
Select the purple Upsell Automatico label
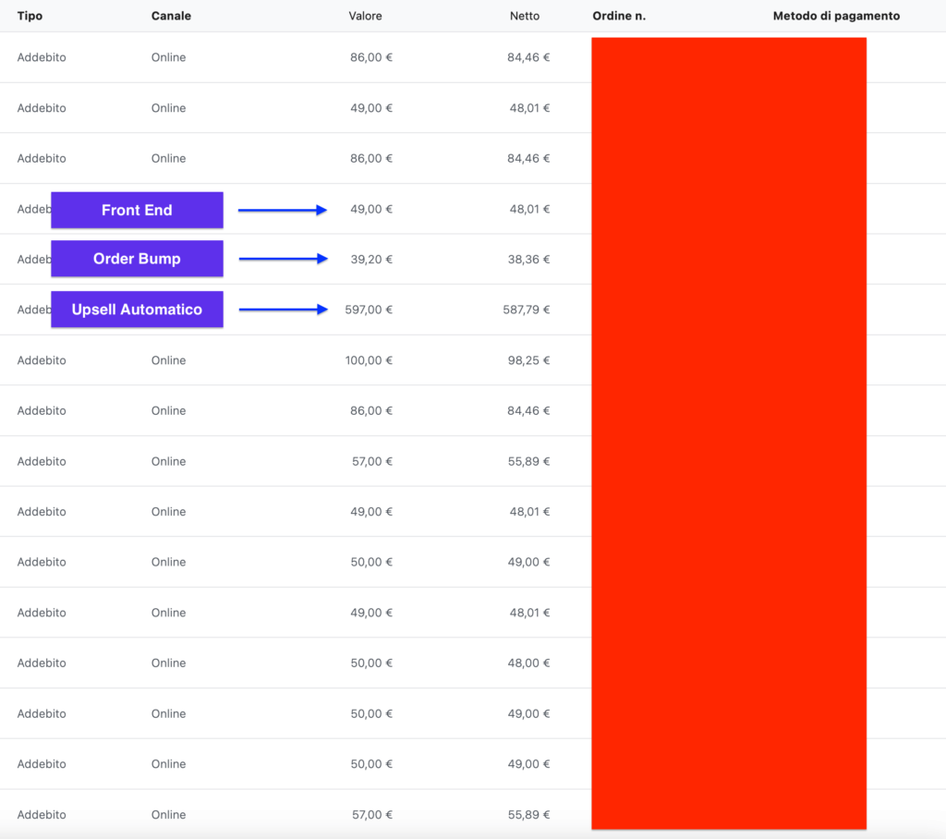(x=137, y=310)
